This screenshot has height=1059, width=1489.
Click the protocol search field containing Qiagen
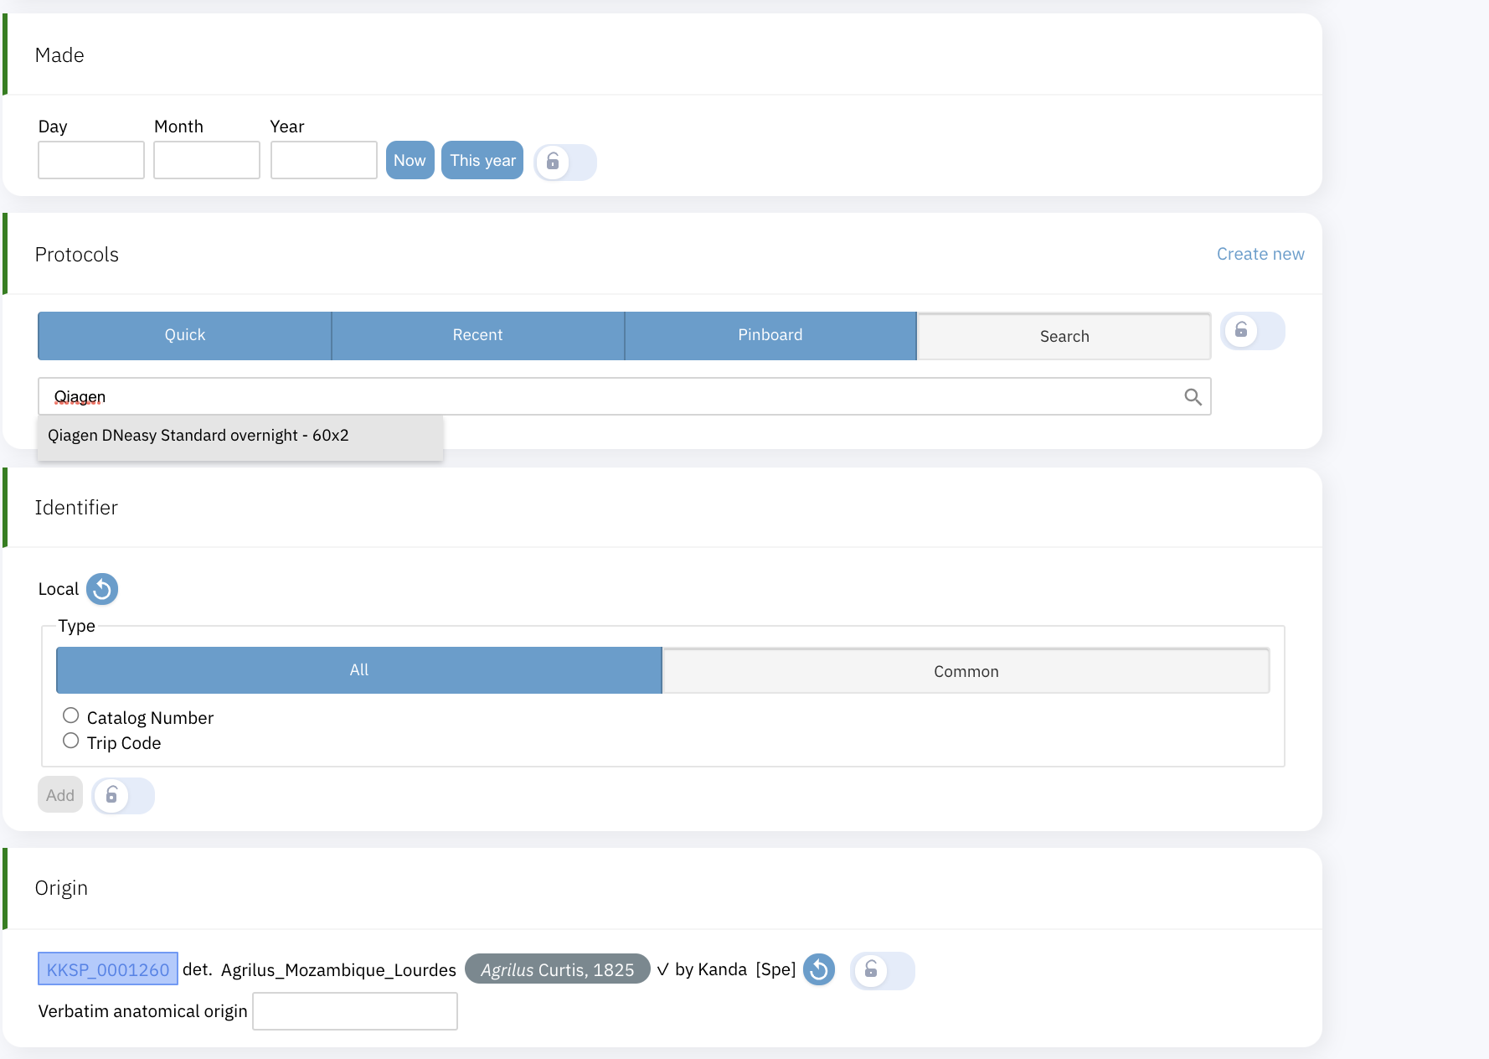click(x=624, y=396)
